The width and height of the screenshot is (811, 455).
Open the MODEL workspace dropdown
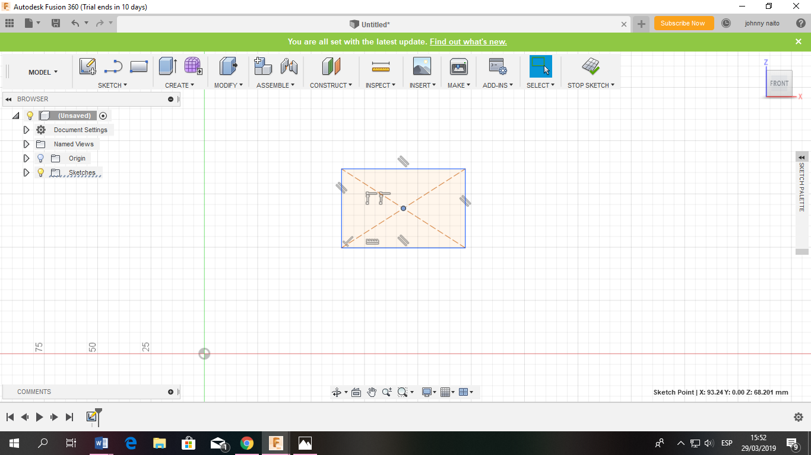point(43,72)
